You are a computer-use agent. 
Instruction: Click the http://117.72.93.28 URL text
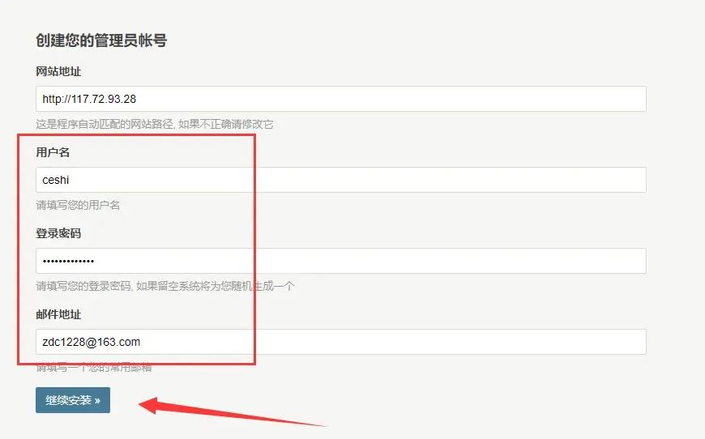pos(89,99)
